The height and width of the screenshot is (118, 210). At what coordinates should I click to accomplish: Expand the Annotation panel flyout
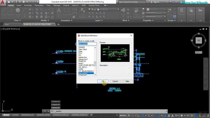point(67,20)
